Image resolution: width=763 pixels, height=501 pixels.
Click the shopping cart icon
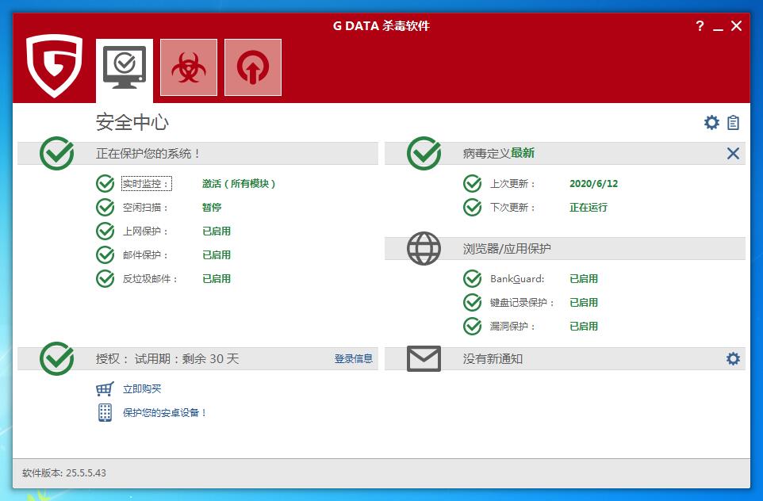click(105, 388)
